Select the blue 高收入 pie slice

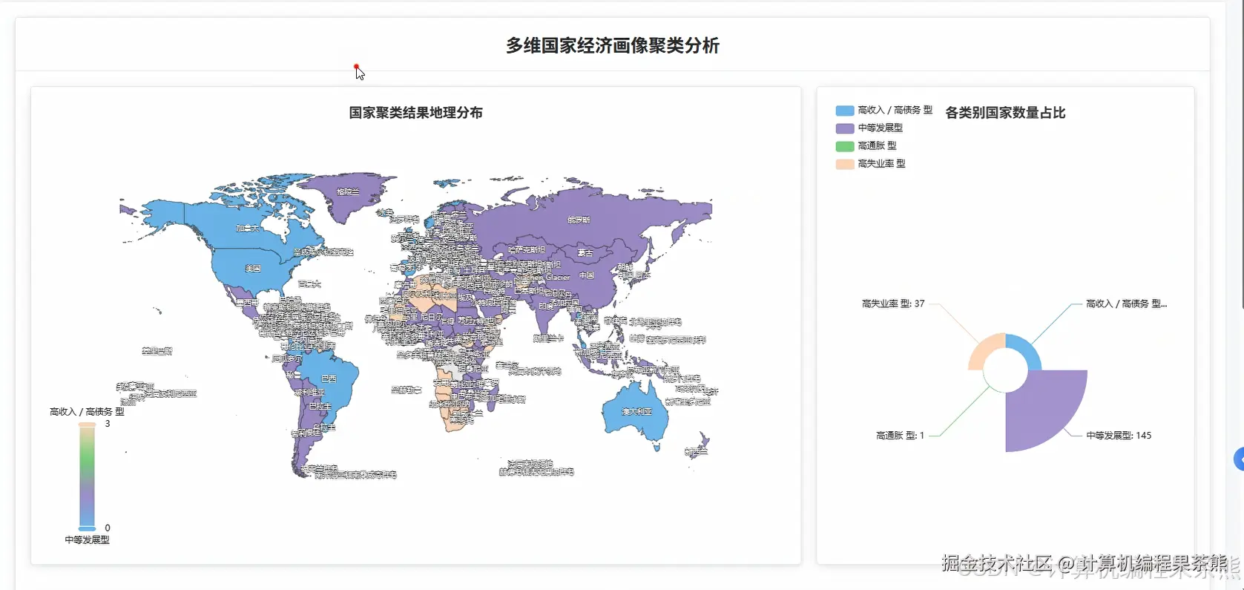(1027, 350)
